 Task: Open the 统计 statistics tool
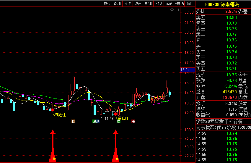point(138,4)
